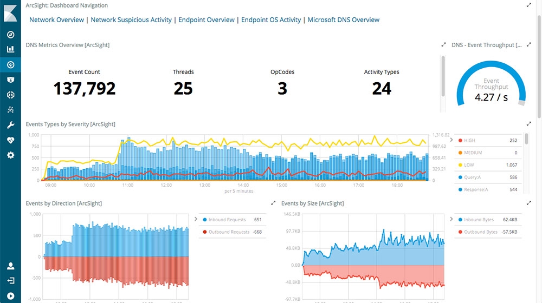Collapse the Events by Size legend chevron

click(451, 219)
